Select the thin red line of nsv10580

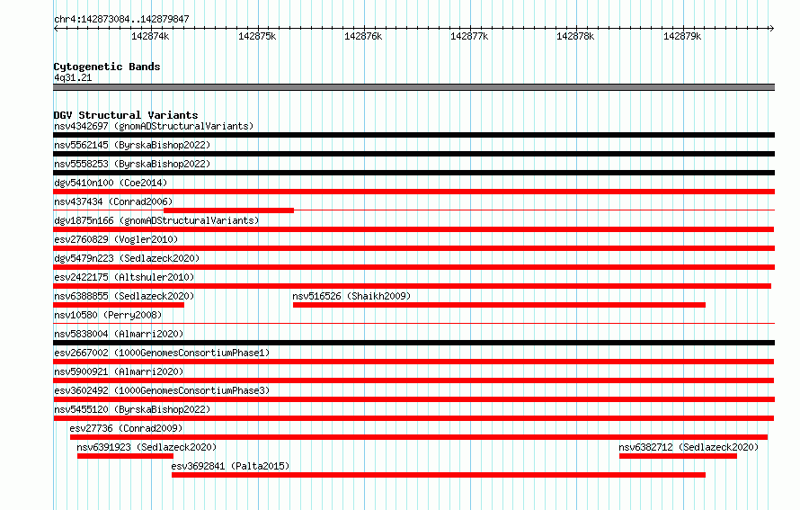click(413, 323)
